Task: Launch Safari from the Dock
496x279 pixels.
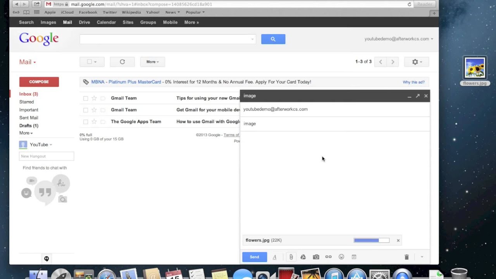Action: point(107,274)
